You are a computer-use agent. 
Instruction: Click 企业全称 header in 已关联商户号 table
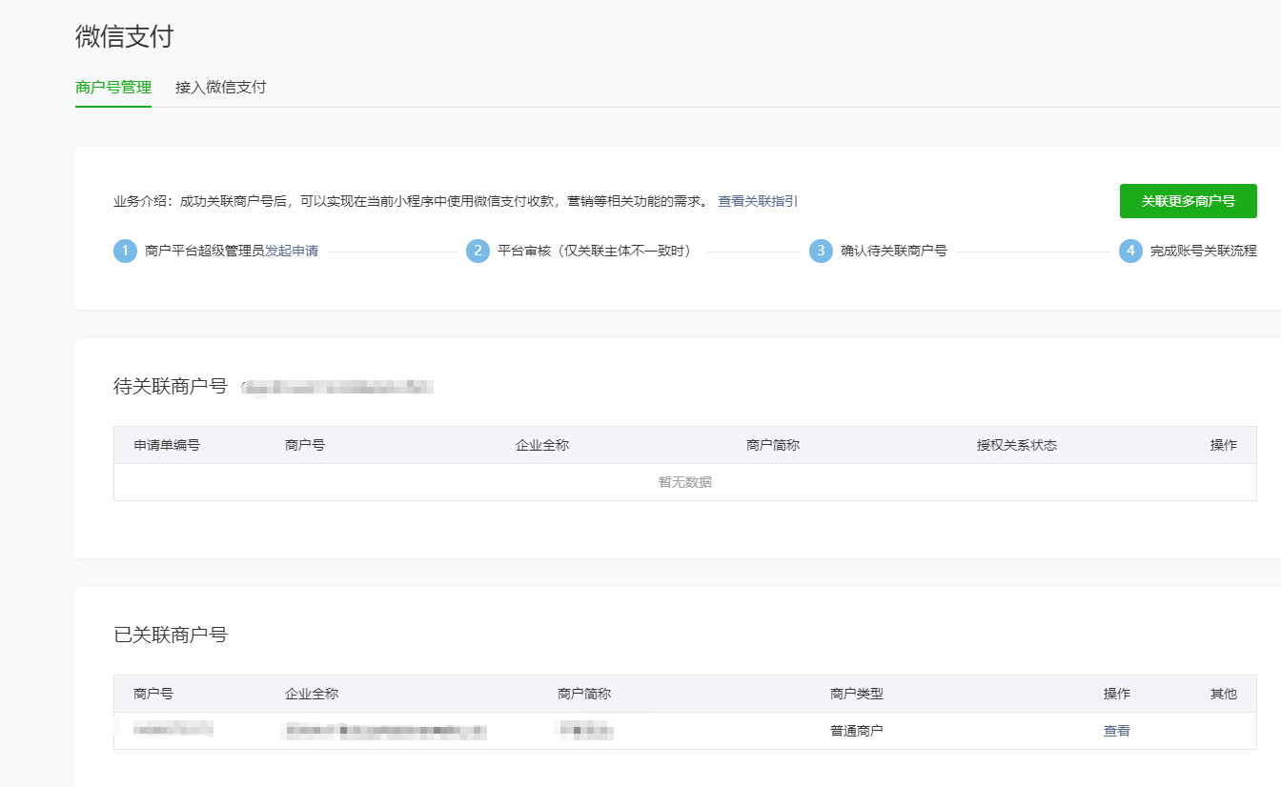pos(312,694)
